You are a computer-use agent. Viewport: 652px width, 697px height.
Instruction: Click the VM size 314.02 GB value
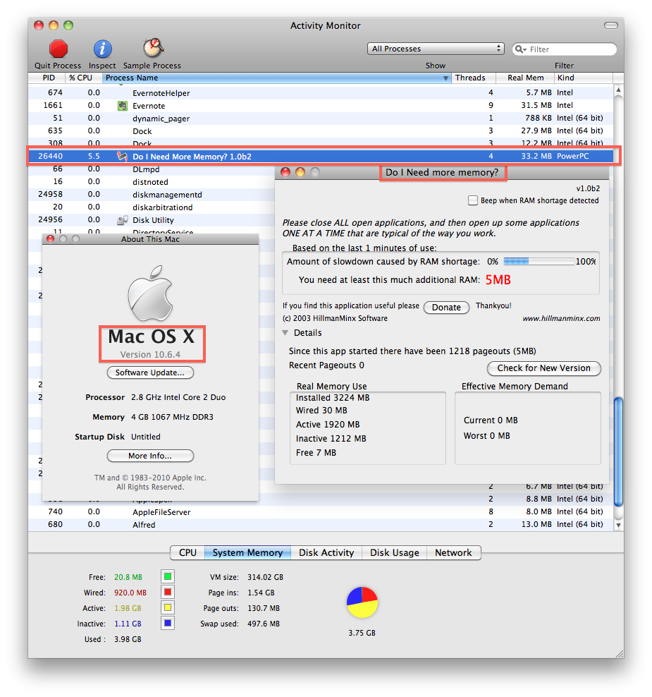[265, 577]
